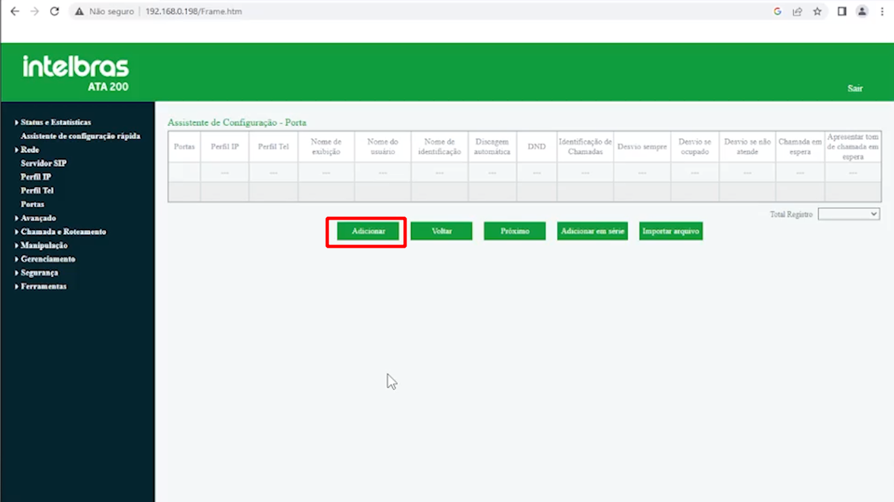Click the Próximo button
Screen dimensions: 894x502
click(x=515, y=231)
